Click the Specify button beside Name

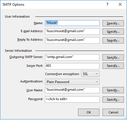(113, 23)
